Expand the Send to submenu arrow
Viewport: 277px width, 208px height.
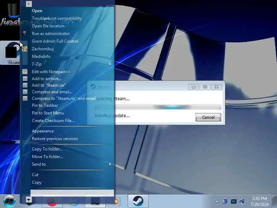(110, 164)
